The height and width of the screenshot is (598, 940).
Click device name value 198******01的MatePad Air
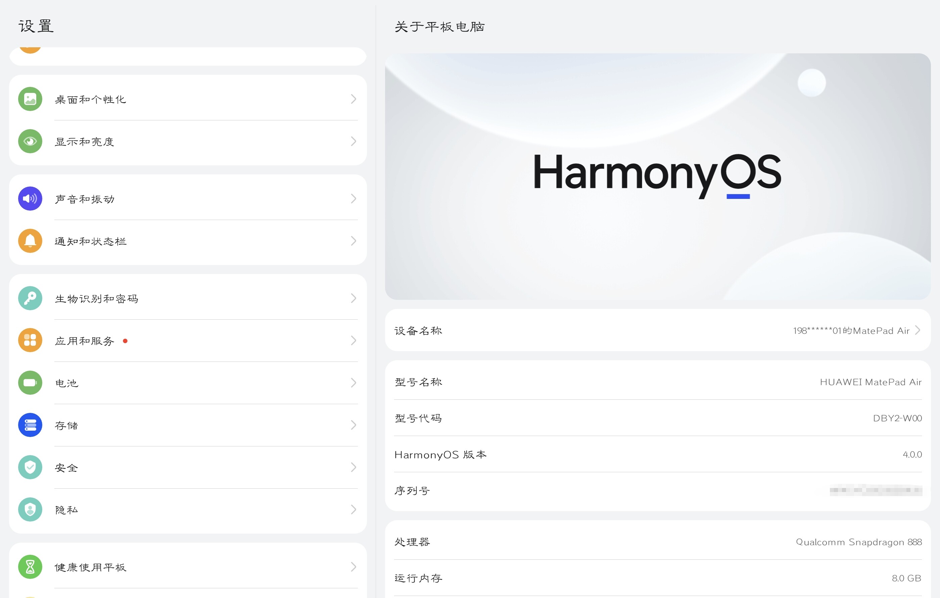(x=851, y=331)
